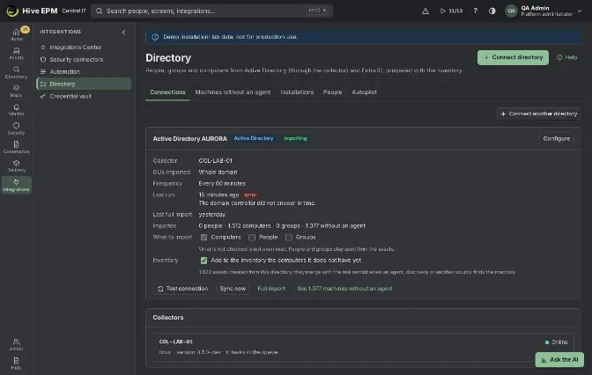This screenshot has width=592, height=375.
Task: Click the QA avatar badge
Action: [511, 11]
